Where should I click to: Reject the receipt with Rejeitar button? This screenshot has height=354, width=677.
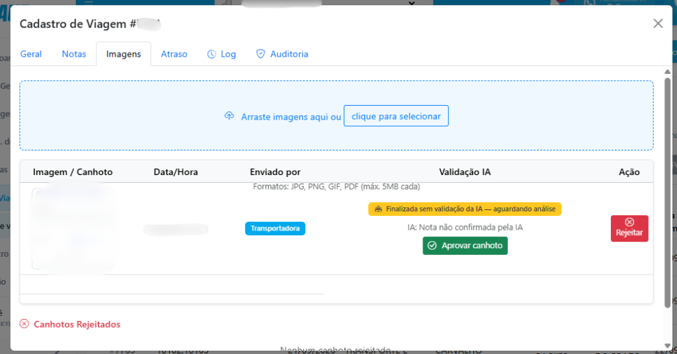629,228
